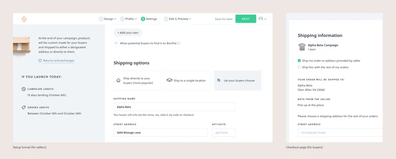
Task: Select Ship my order to seller address
Action: pos(299,61)
